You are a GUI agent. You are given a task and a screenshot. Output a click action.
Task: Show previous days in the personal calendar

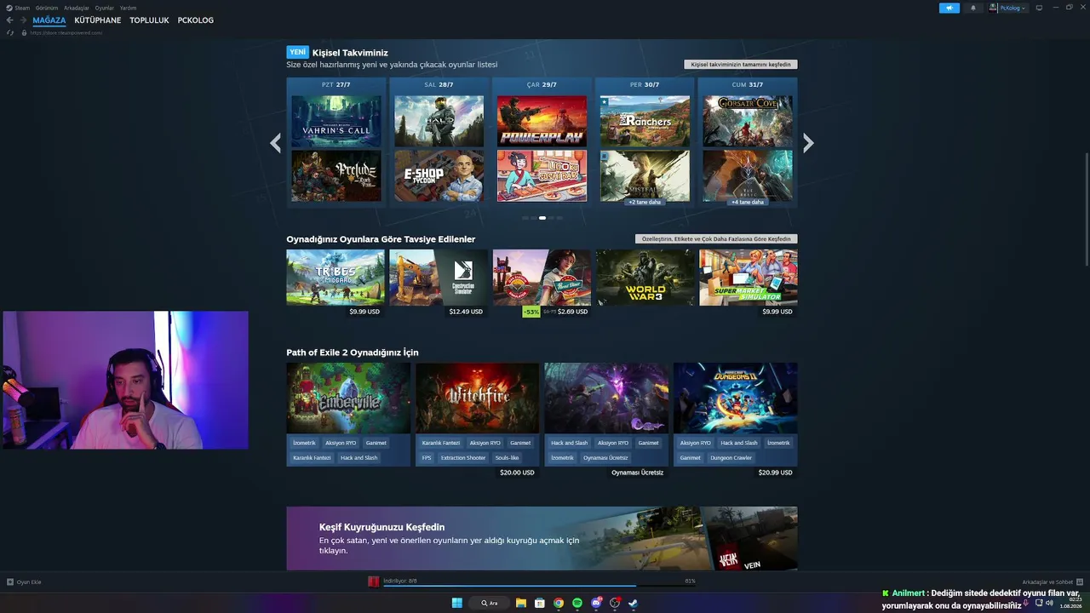[275, 143]
